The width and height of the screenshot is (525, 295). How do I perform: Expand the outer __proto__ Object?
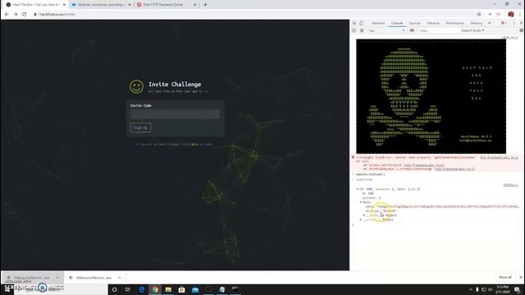click(361, 220)
